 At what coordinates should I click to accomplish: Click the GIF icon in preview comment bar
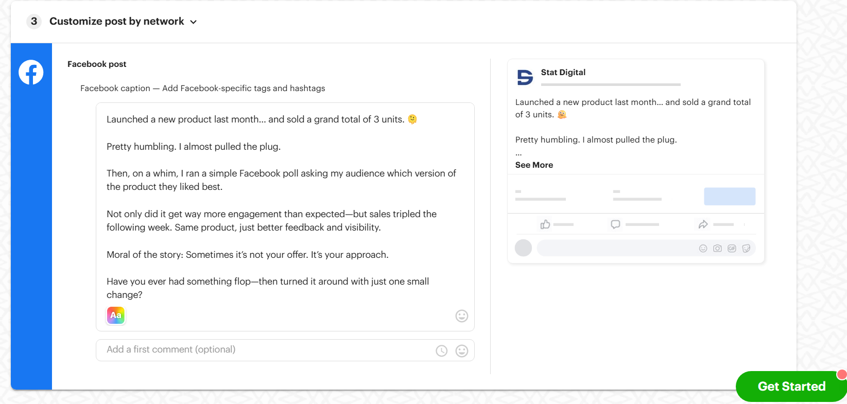(732, 249)
